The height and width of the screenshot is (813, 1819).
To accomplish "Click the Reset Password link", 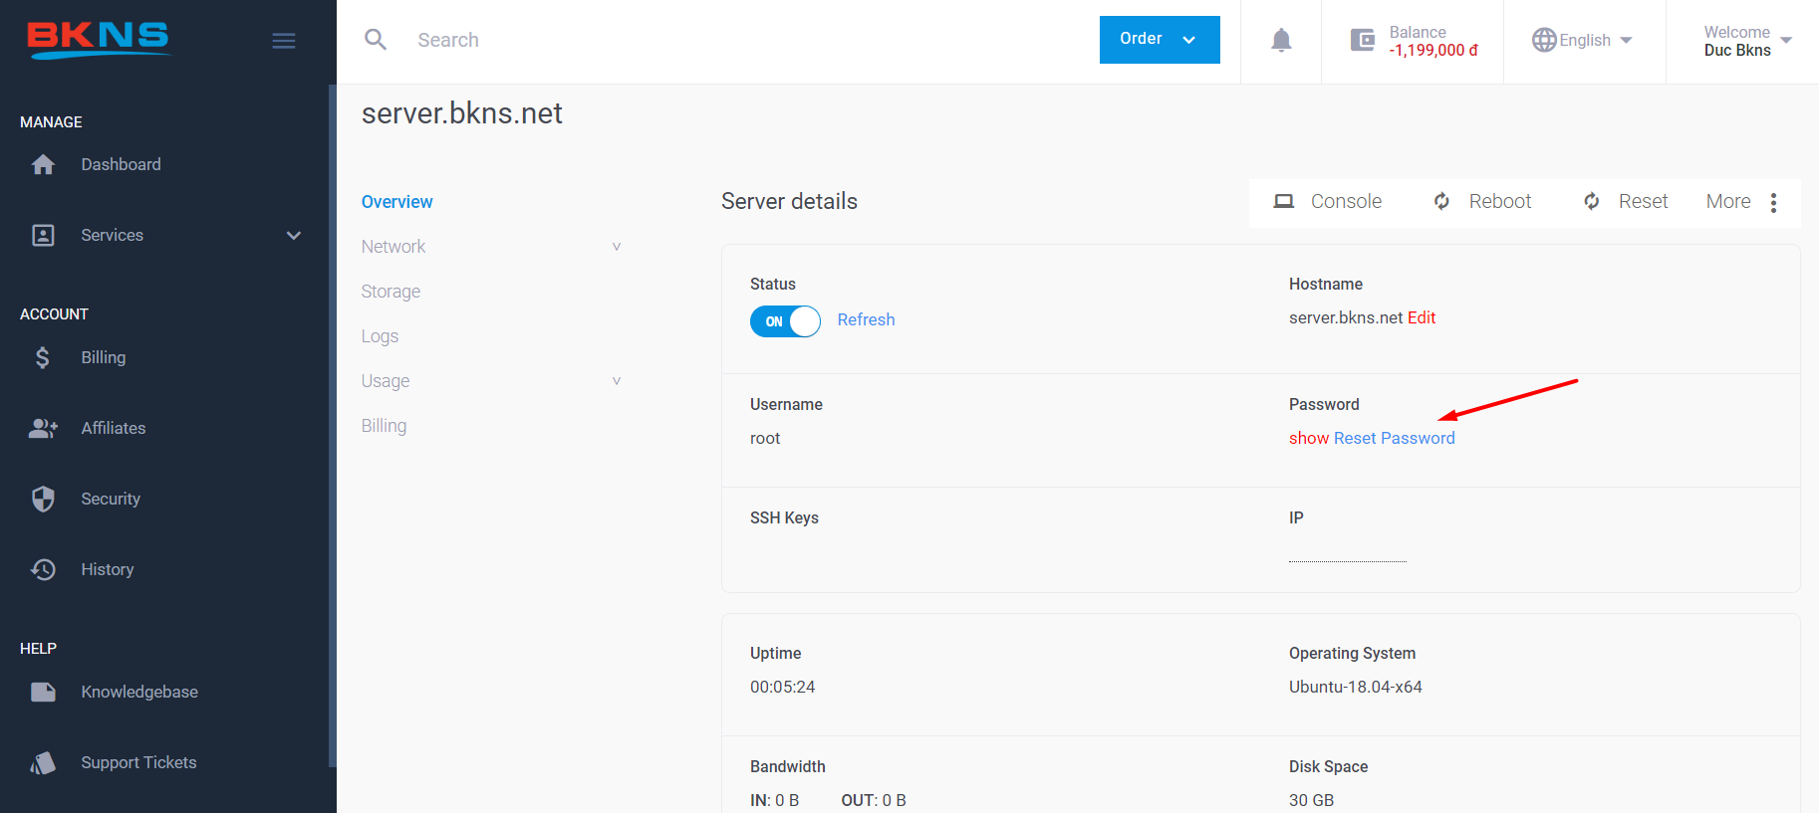I will click(x=1395, y=438).
